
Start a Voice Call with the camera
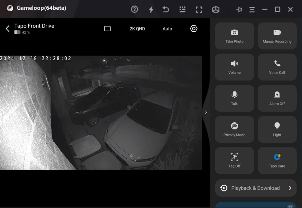pos(277,67)
